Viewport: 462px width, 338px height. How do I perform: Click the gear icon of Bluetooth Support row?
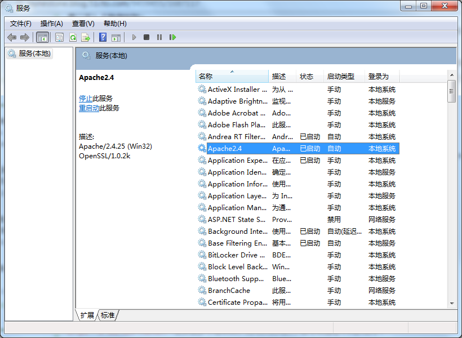tap(202, 278)
